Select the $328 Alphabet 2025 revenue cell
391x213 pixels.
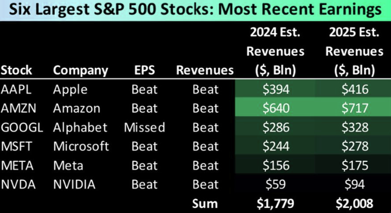pyautogui.click(x=354, y=127)
